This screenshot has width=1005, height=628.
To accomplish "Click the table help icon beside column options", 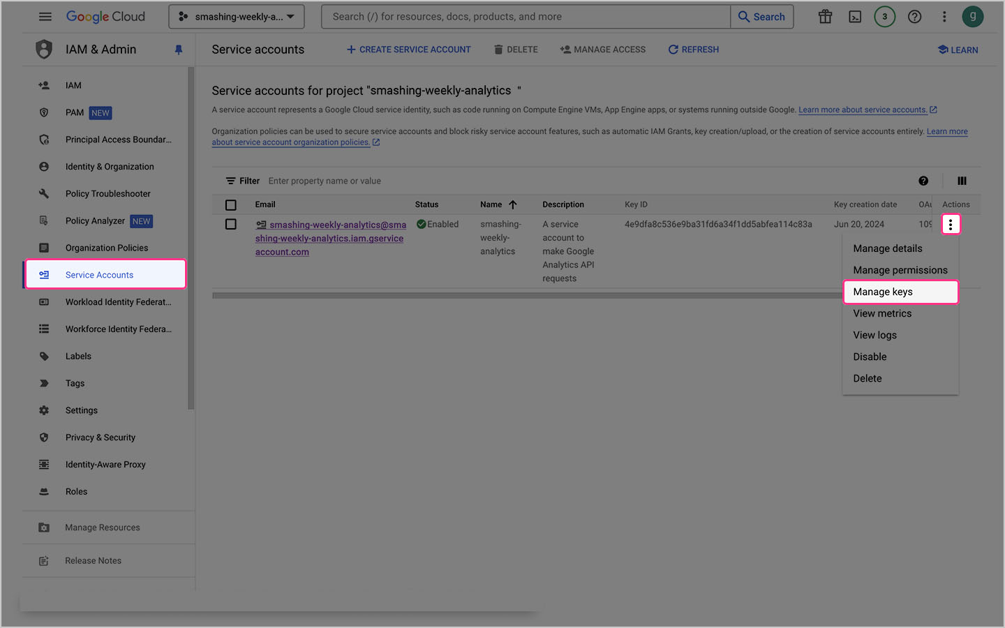I will point(923,180).
